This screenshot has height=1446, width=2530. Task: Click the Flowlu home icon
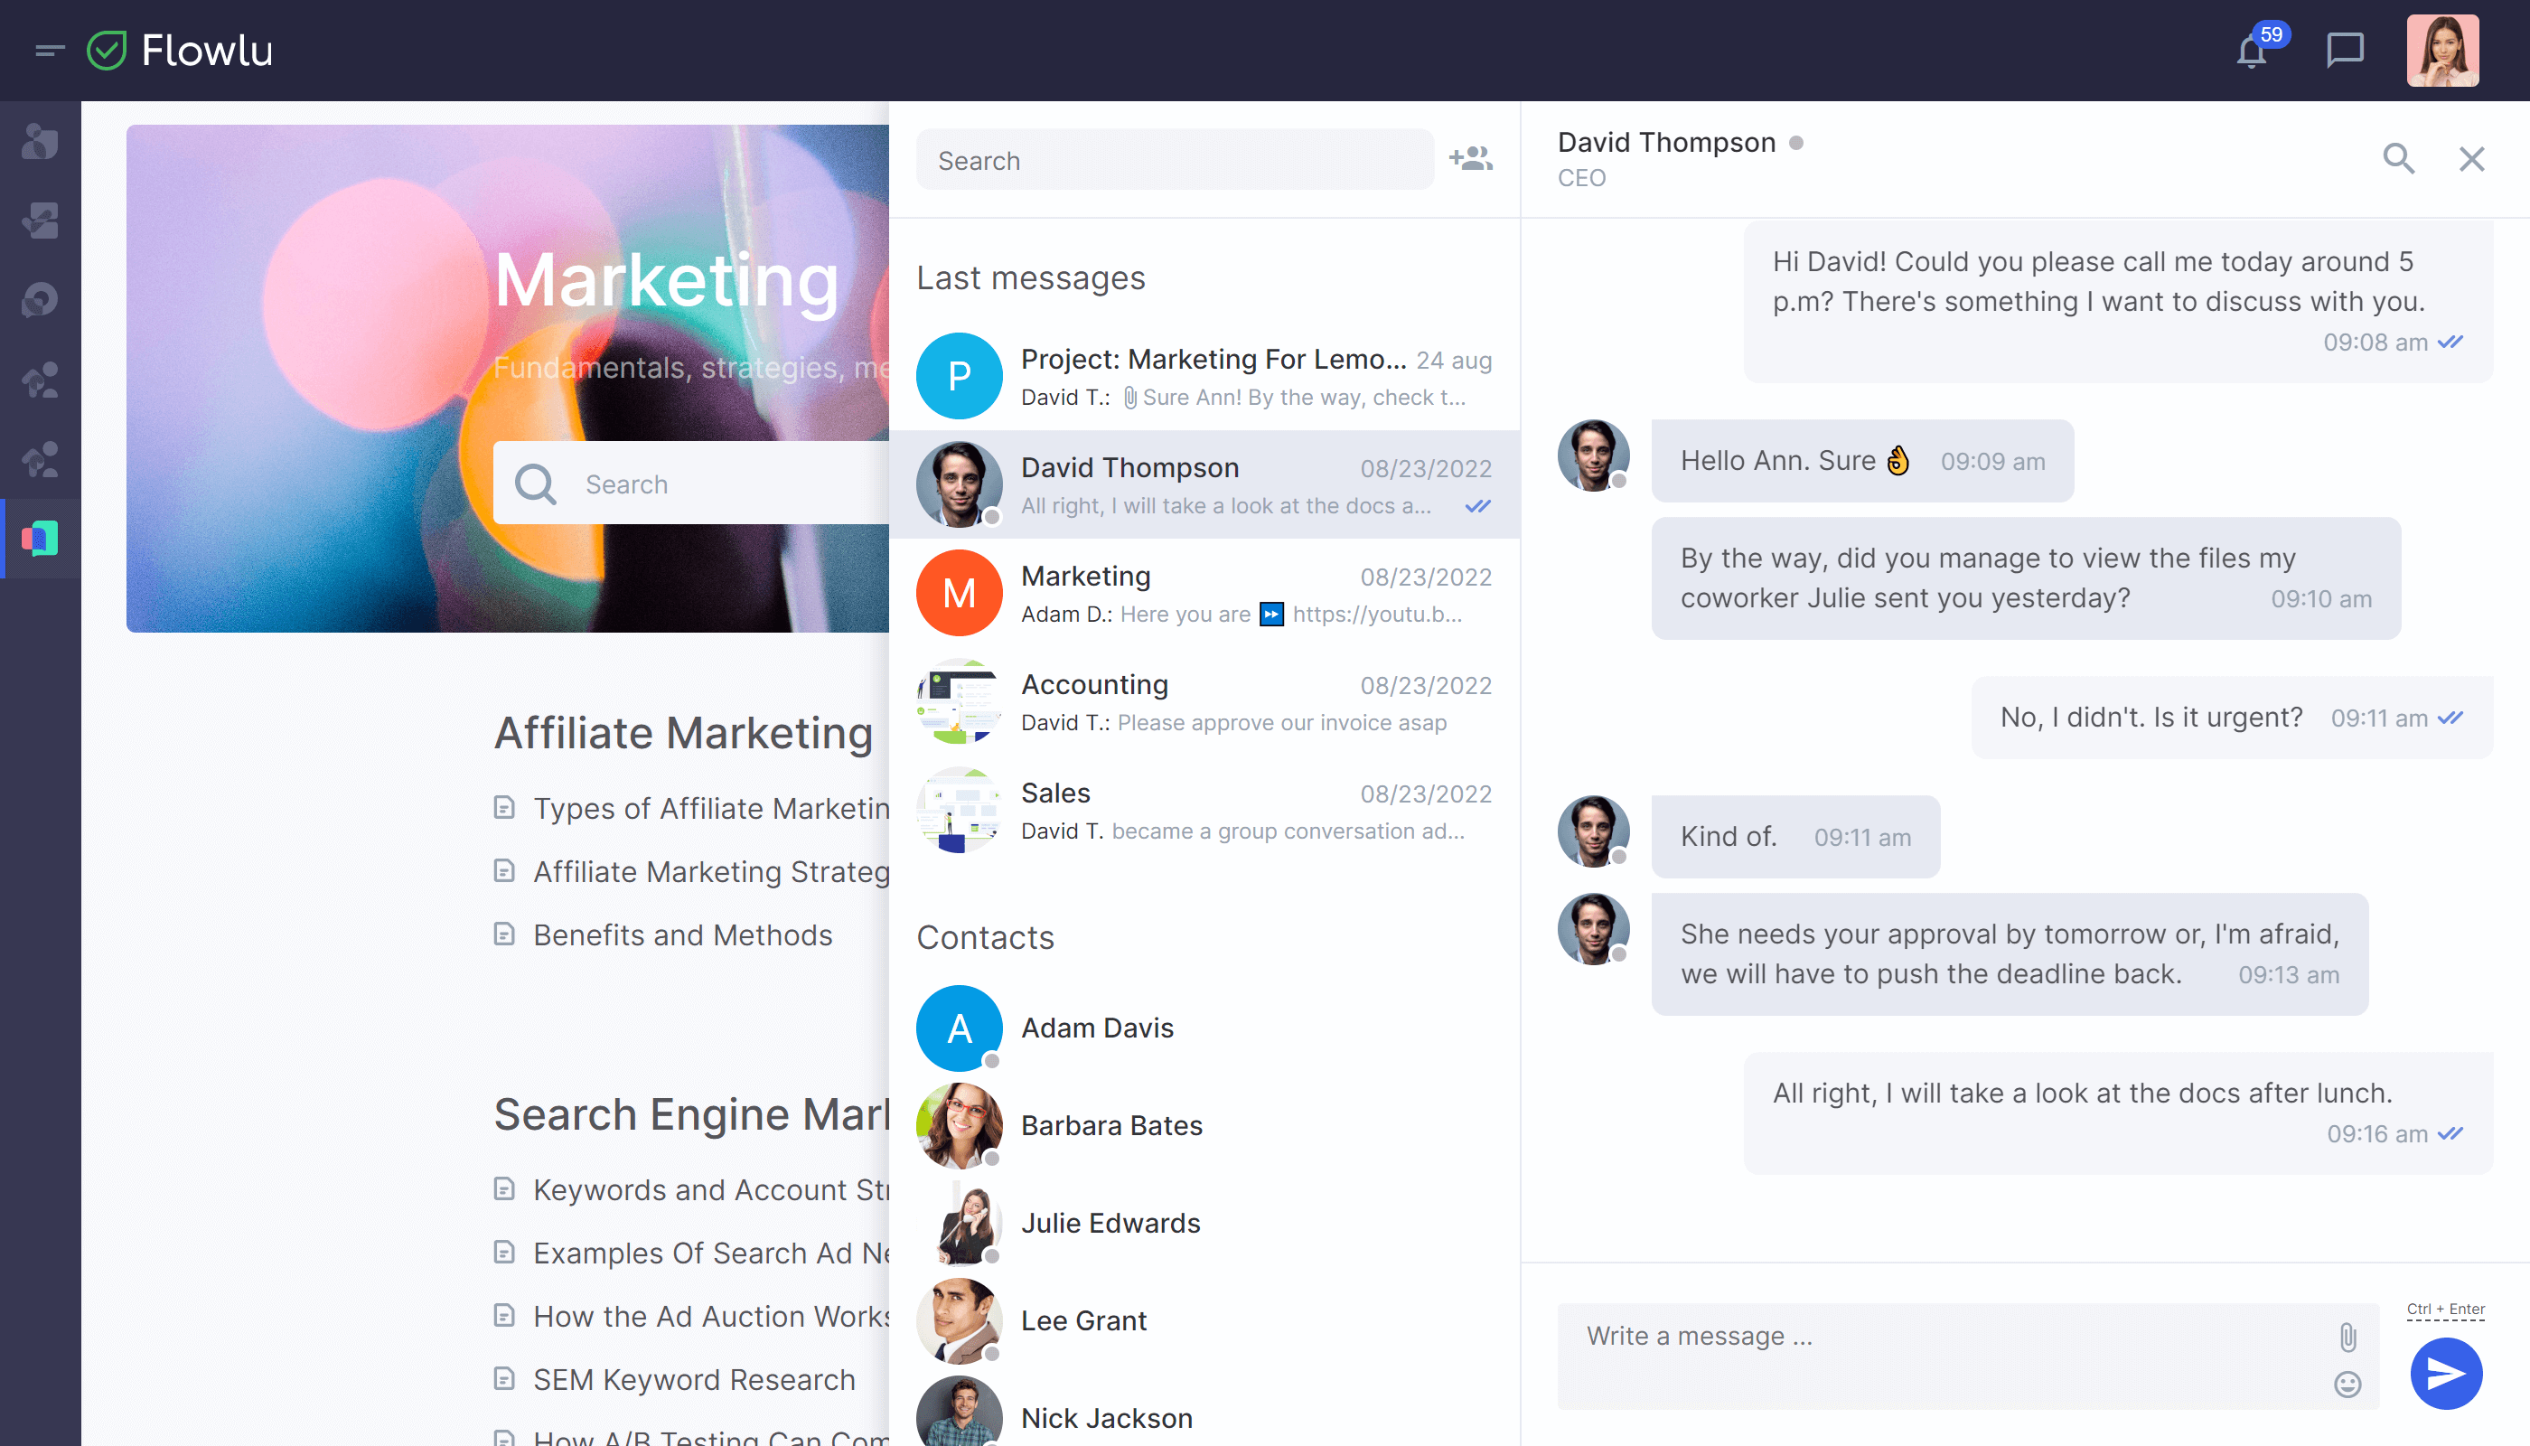[x=108, y=49]
